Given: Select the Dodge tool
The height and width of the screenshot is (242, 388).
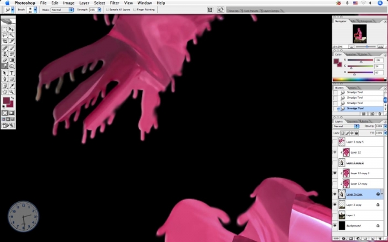Looking at the screenshot, I should click(x=12, y=66).
